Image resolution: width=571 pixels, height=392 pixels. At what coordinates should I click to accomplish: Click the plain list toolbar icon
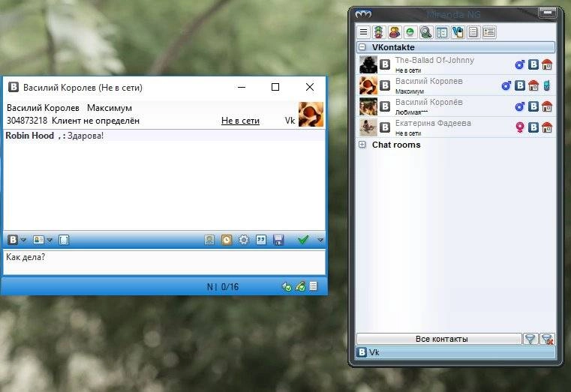(473, 32)
